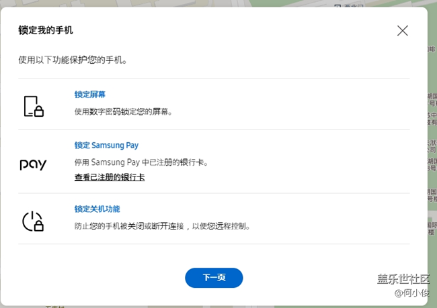Click the 下一页 button
This screenshot has width=437, height=308.
pyautogui.click(x=214, y=278)
